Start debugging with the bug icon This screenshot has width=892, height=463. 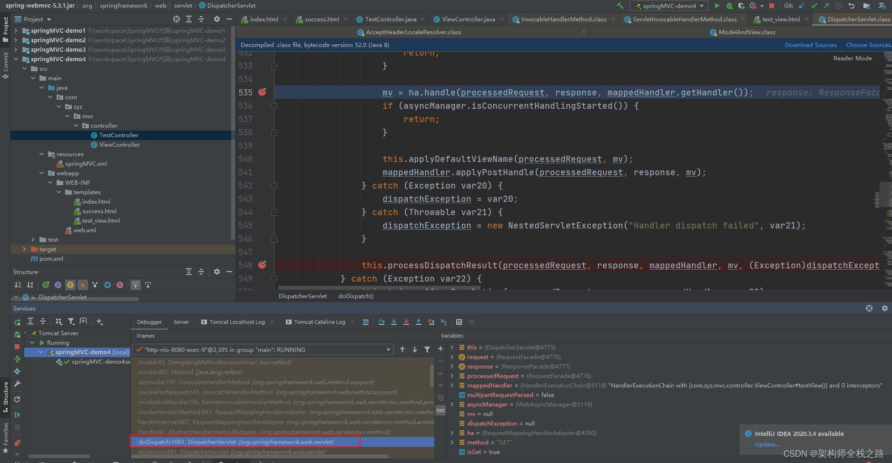[x=729, y=6]
